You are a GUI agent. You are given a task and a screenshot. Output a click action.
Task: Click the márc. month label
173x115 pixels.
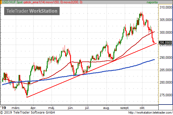tap(16, 108)
